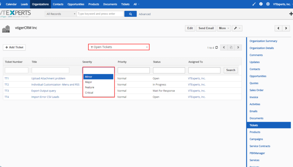Open Invoice in sidebar

pos(254,97)
